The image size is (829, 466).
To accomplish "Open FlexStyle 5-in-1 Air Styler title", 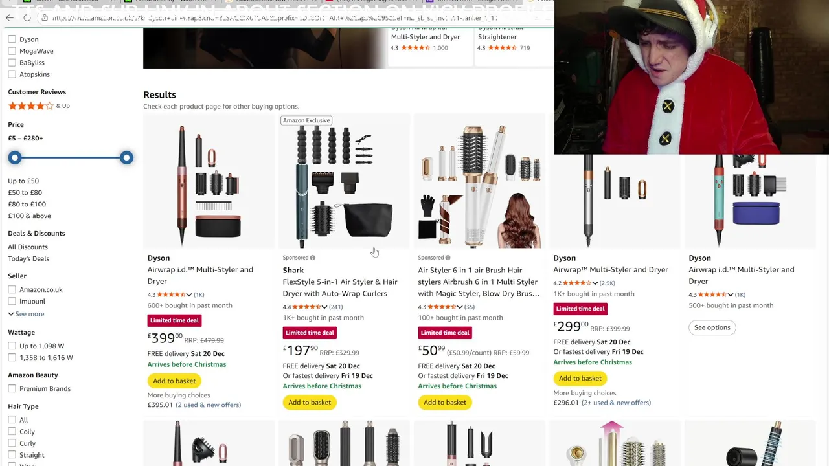I will click(x=340, y=287).
